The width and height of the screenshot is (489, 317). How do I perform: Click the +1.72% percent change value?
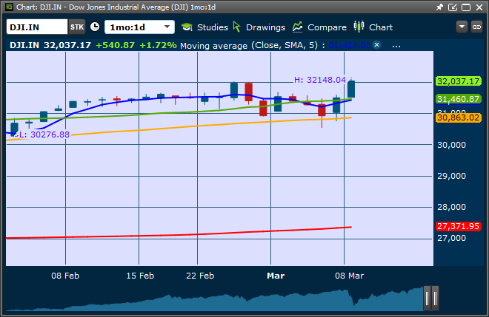point(158,45)
